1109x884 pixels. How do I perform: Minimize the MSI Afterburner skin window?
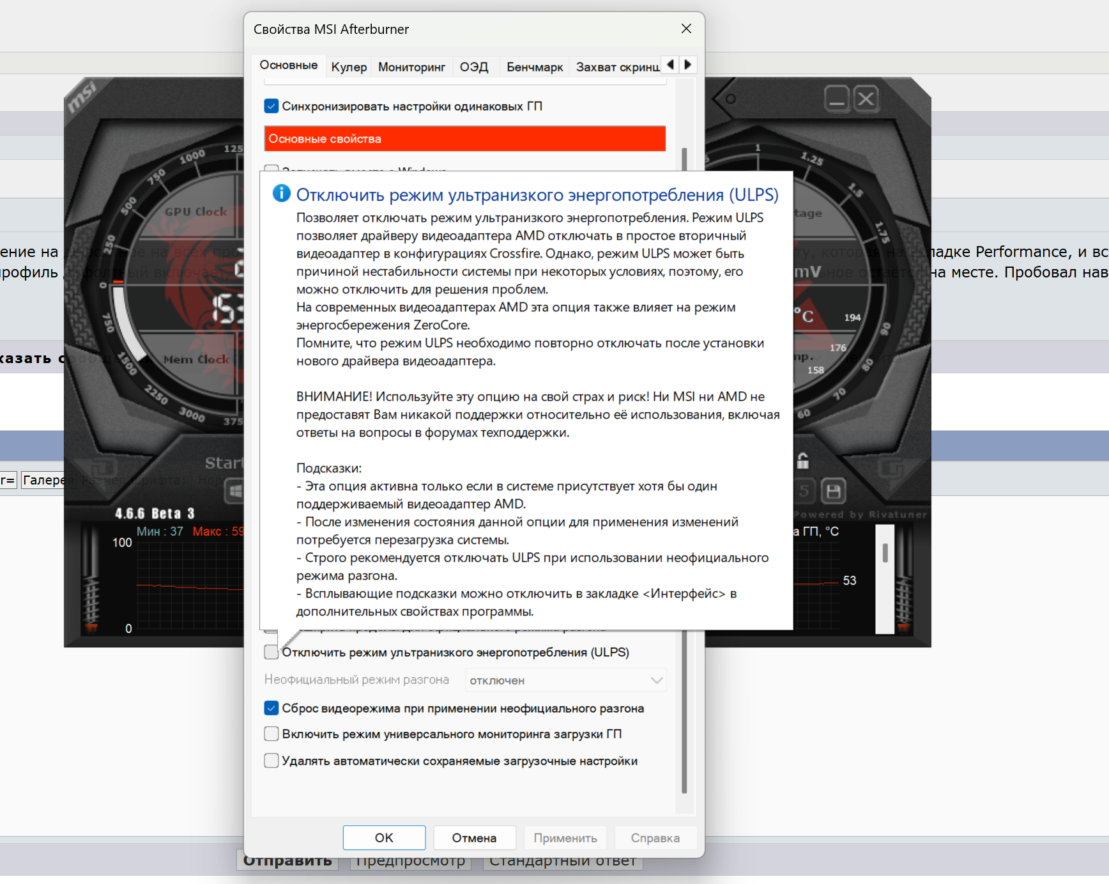[x=837, y=99]
